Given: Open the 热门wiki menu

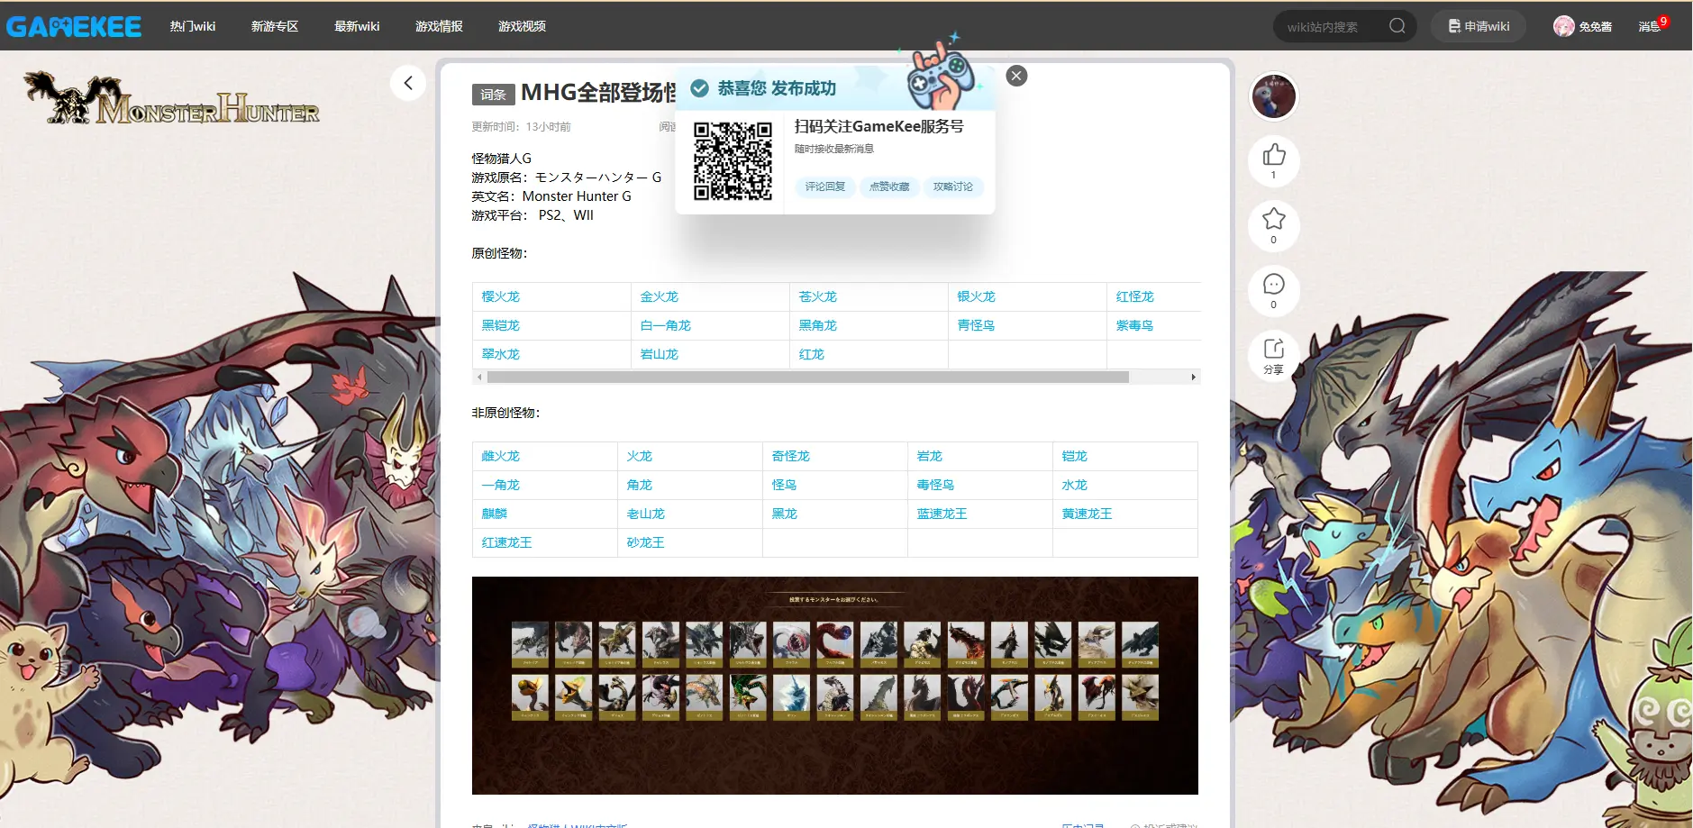Looking at the screenshot, I should 193,26.
